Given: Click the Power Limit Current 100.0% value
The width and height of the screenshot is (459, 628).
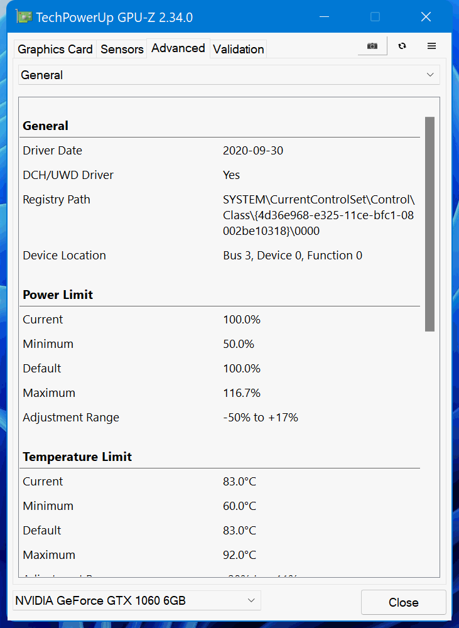Looking at the screenshot, I should coord(242,320).
